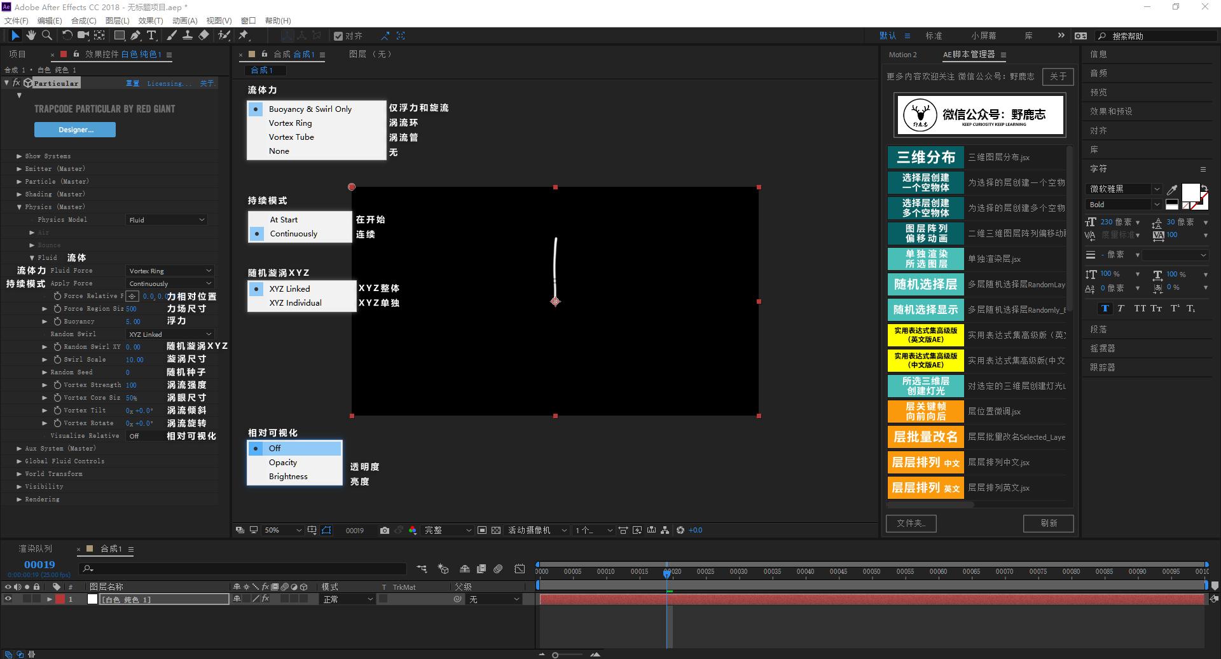The width and height of the screenshot is (1221, 659).
Task: Select the Pan Behind anchor point tool
Action: (x=99, y=36)
